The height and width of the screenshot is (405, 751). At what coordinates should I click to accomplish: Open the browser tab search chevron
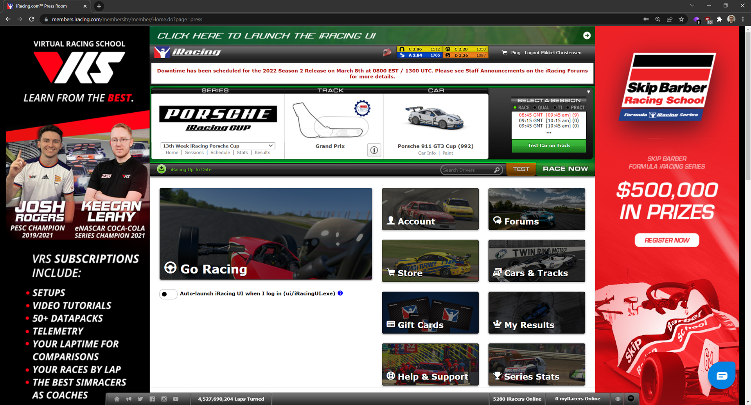pyautogui.click(x=692, y=6)
